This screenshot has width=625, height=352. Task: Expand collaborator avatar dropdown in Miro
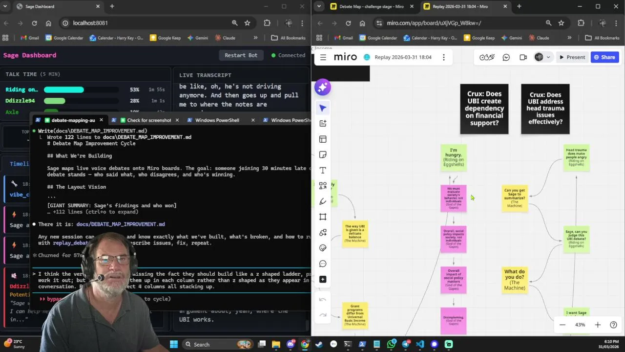(548, 57)
